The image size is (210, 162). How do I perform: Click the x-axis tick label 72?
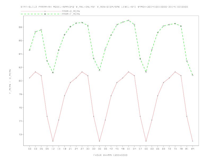169,149
